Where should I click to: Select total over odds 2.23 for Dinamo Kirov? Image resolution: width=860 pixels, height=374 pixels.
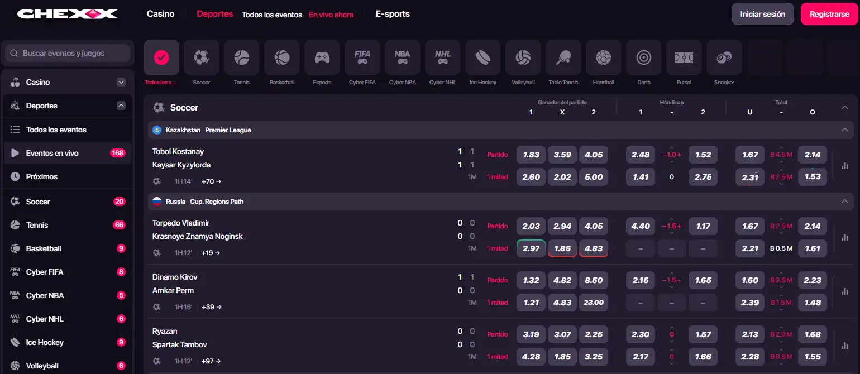click(x=813, y=280)
